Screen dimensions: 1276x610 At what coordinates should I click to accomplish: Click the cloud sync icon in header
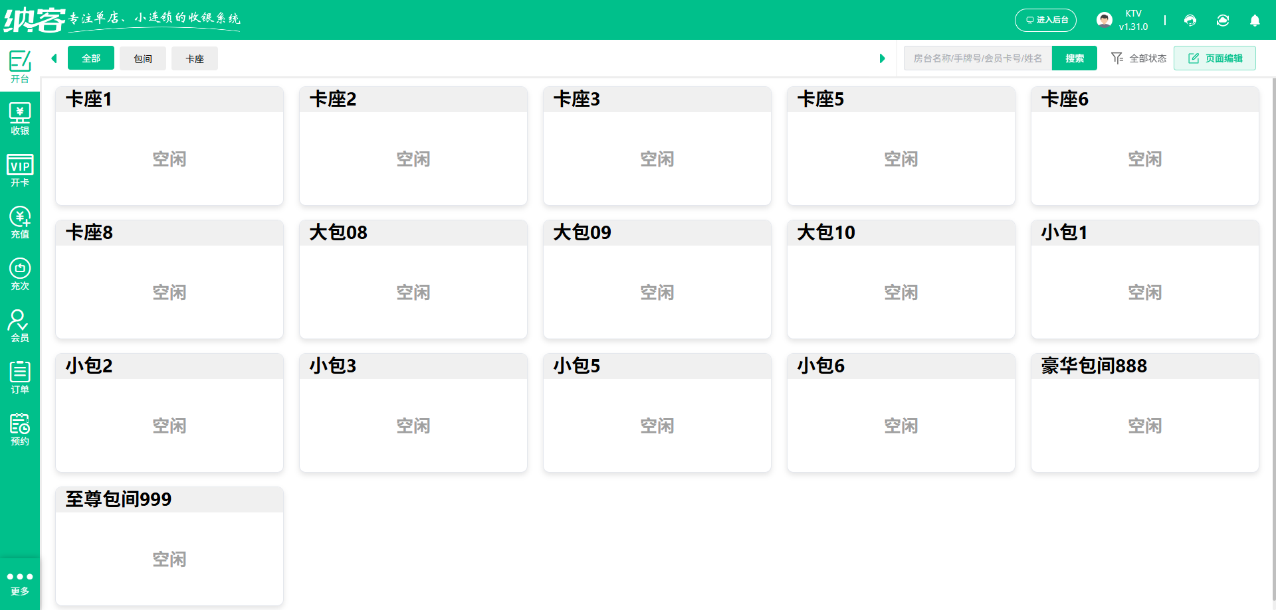tap(1223, 21)
